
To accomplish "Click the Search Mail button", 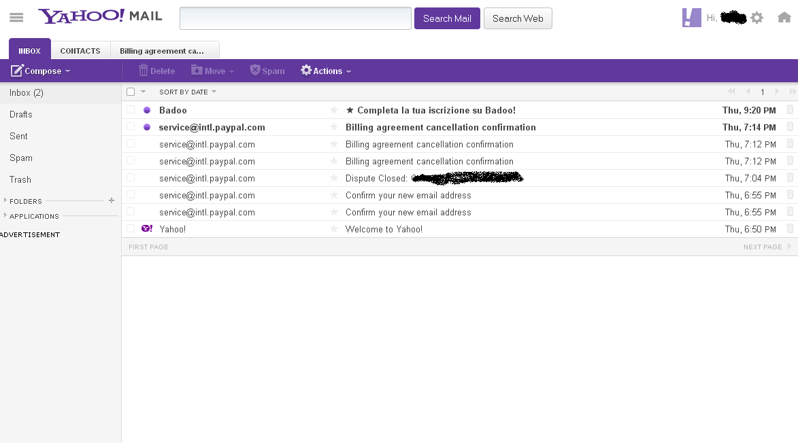I will 447,18.
